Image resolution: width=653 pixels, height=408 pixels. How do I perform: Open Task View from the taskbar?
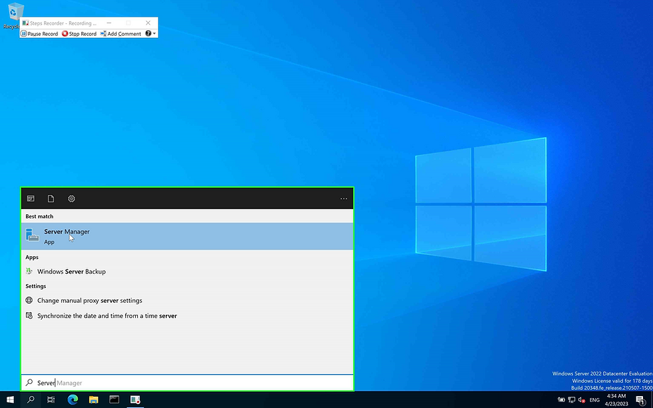51,400
